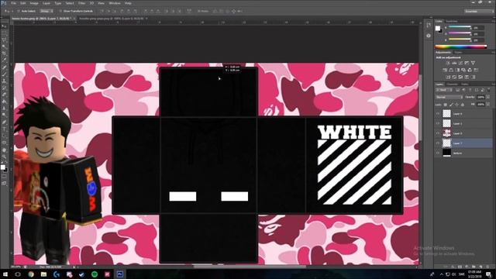496x279 pixels.
Task: Open Spotify from the taskbar
Action: (x=95, y=274)
